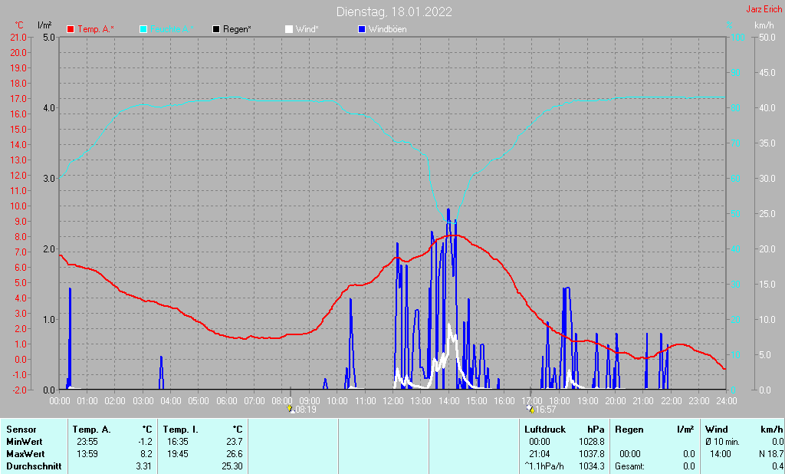This screenshot has width=785, height=474.
Task: Click '50.0' on the km/h axis
Action: 767,37
